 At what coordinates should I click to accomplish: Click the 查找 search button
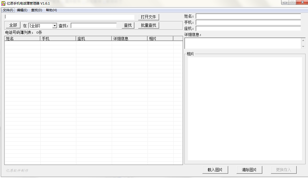click(128, 25)
